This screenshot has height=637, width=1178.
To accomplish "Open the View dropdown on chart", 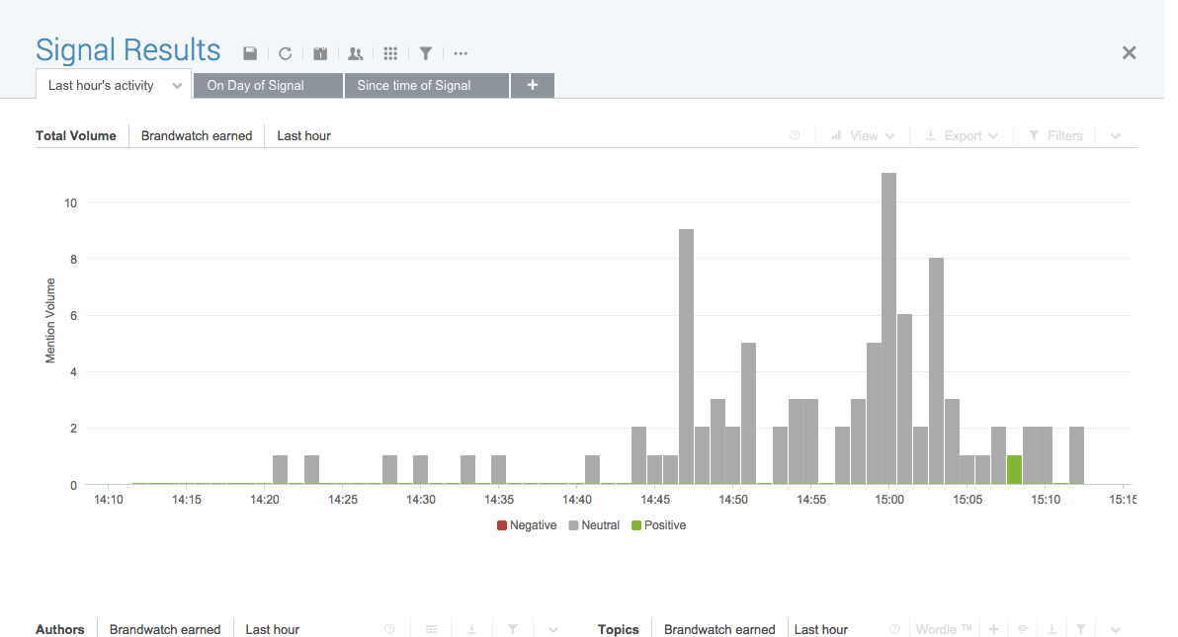I will pyautogui.click(x=864, y=135).
